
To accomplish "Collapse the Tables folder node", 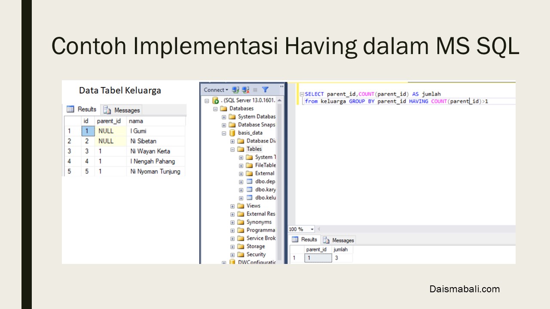I will click(x=232, y=149).
